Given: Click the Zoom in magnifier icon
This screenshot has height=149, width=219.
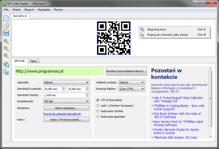Looking at the screenshot, I should (6, 41).
